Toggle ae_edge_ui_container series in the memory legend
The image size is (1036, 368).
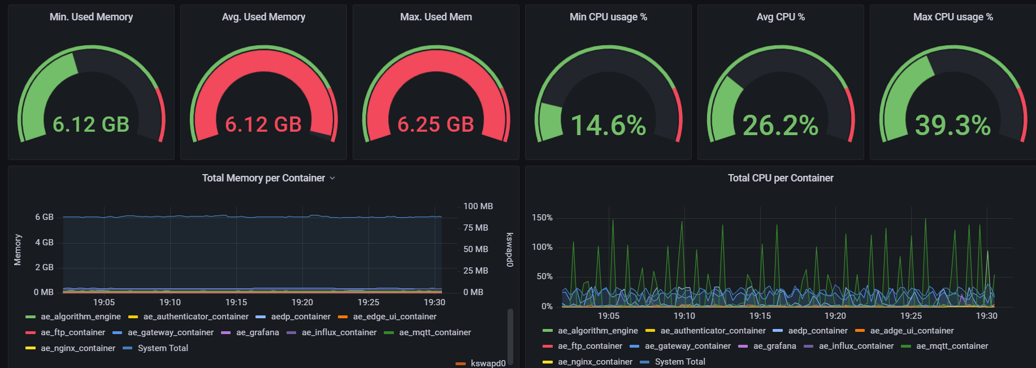coord(395,317)
